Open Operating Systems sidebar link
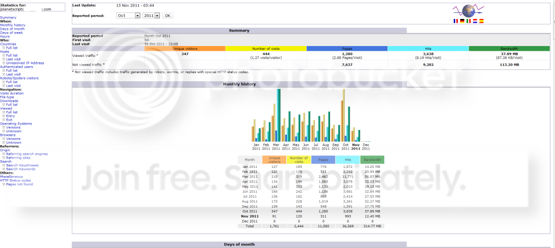The width and height of the screenshot is (555, 248). click(16, 123)
